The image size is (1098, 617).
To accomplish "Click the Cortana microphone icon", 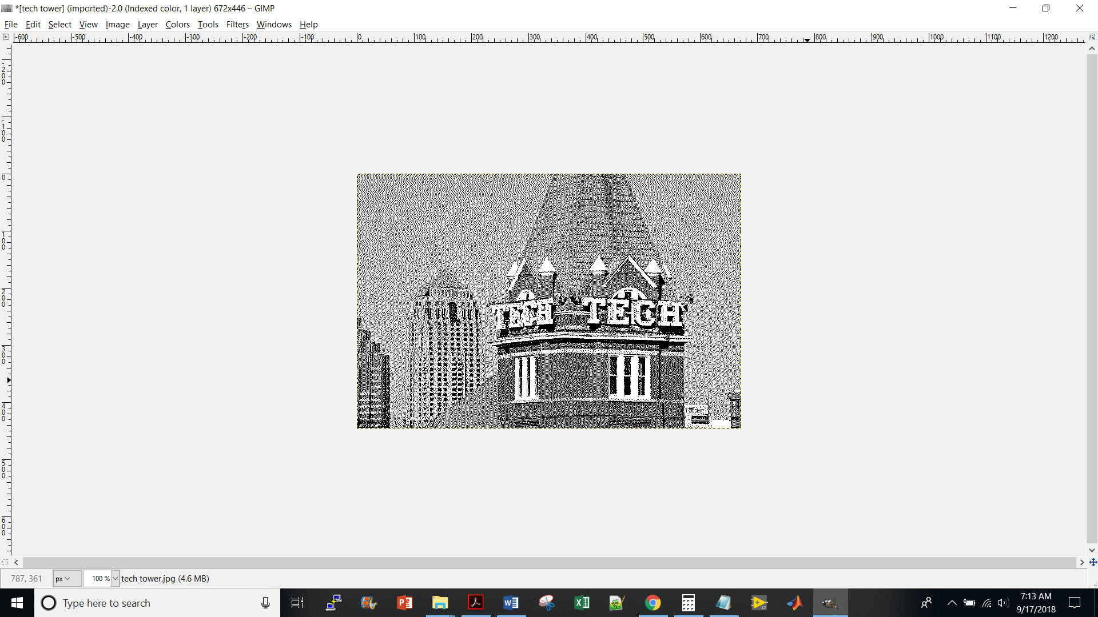I will 265,603.
